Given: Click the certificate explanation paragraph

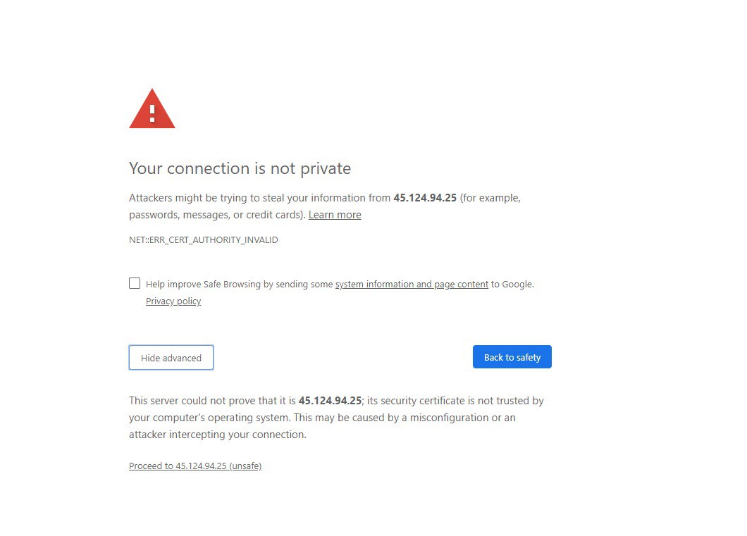Looking at the screenshot, I should click(x=336, y=417).
